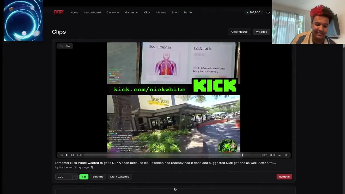345x194 pixels.
Task: Decrease the tip amount stepper
Action: click(x=75, y=178)
